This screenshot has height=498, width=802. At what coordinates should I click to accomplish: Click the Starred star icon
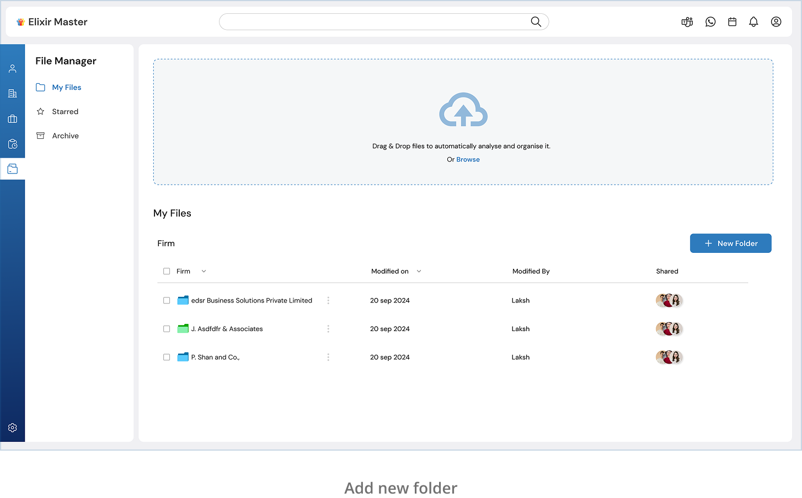click(x=40, y=111)
